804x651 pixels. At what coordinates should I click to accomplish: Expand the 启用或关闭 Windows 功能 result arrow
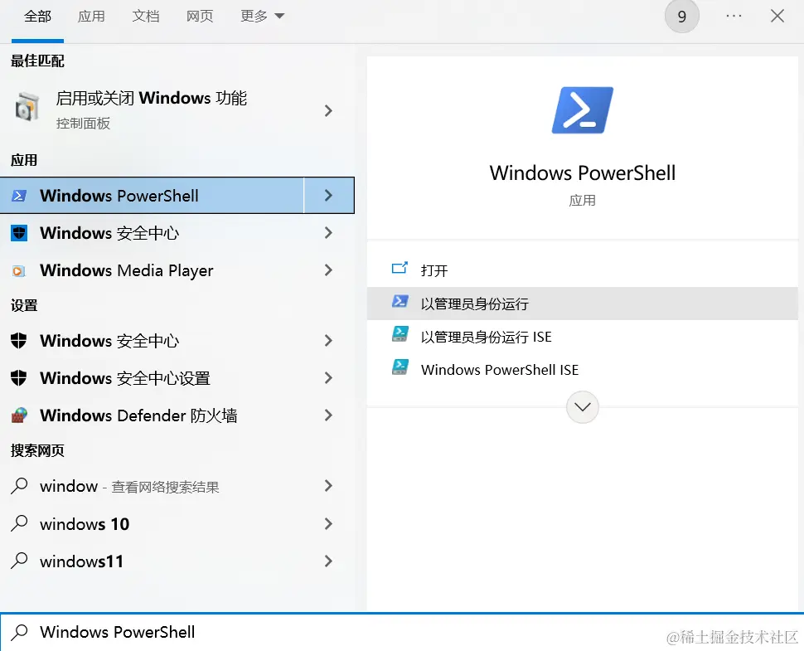(329, 110)
